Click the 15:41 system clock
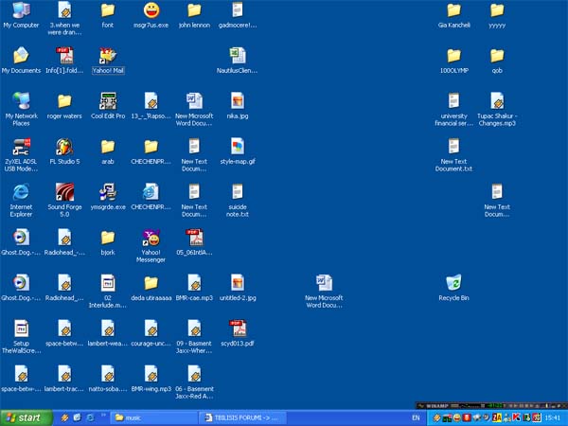 point(553,418)
